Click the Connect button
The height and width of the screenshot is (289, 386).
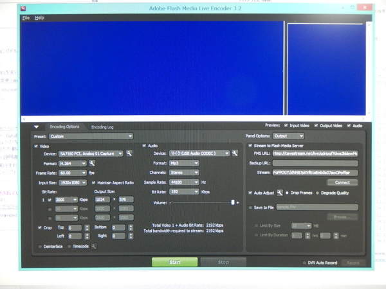[x=342, y=182]
